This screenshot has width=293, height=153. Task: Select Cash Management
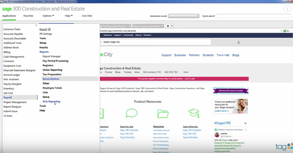click(x=14, y=57)
